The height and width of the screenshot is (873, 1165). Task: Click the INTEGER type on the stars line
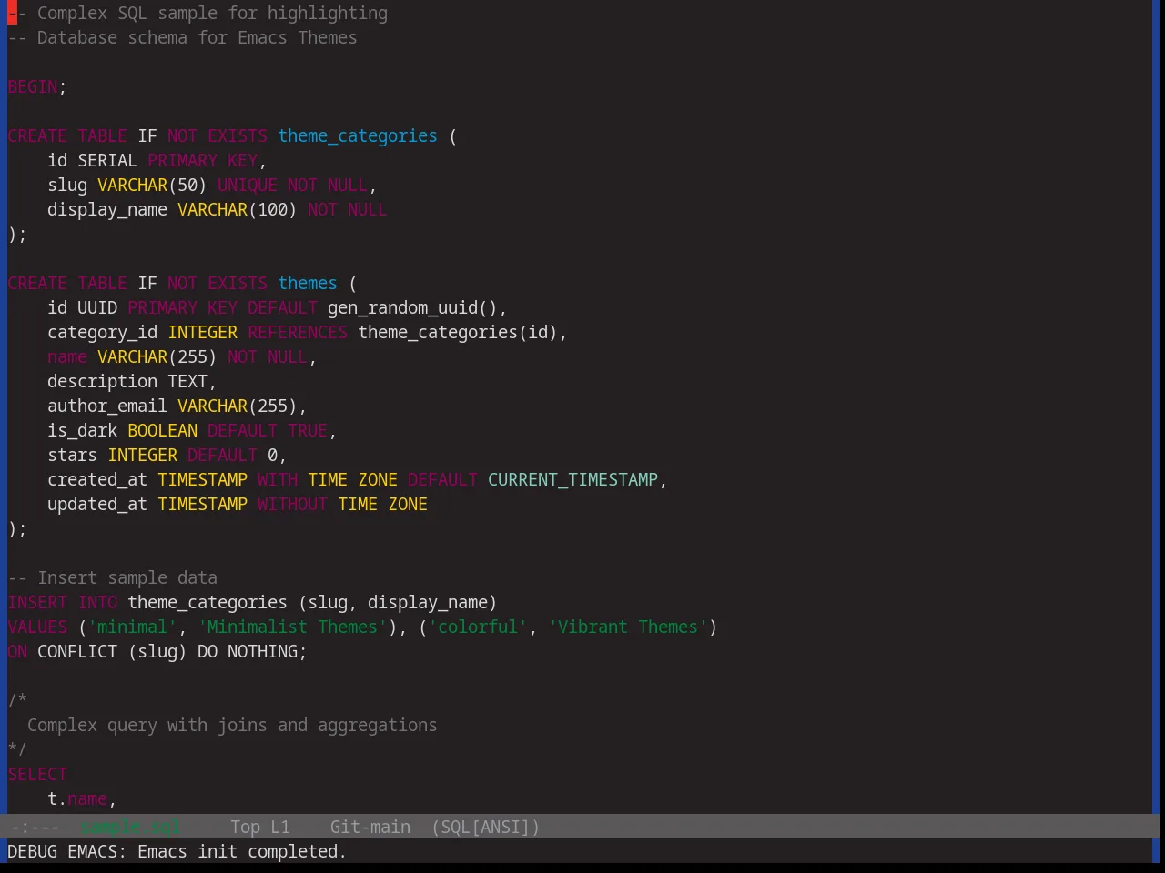click(142, 456)
